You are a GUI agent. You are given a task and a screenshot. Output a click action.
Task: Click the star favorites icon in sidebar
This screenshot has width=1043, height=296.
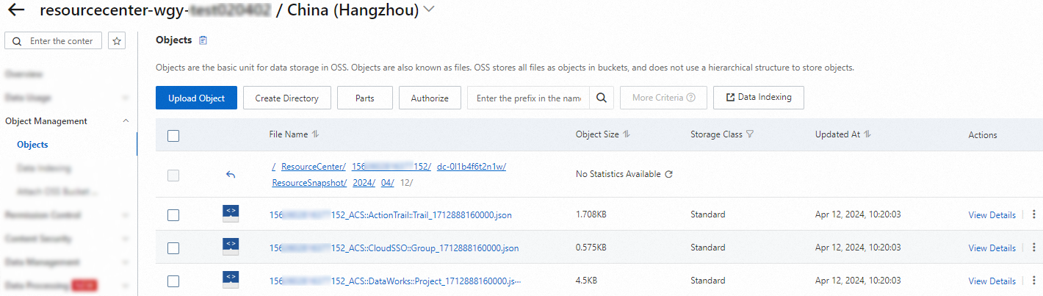(x=116, y=41)
